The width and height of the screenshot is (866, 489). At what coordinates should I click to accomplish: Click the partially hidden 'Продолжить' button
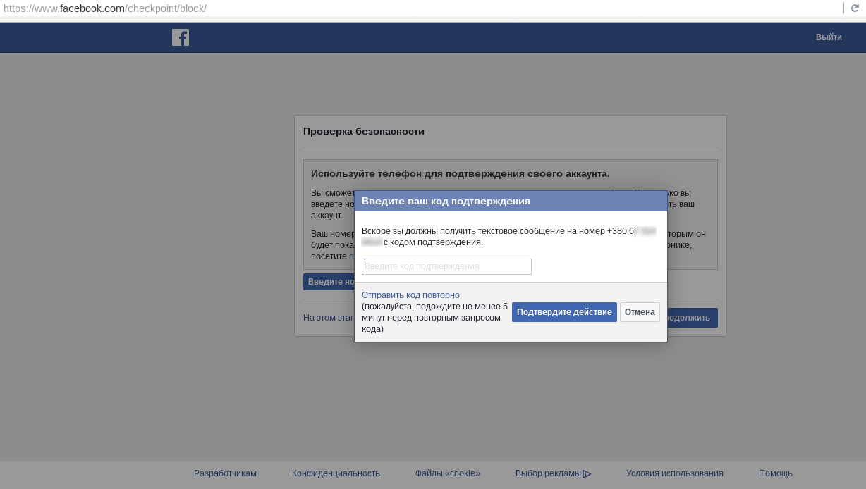[693, 318]
